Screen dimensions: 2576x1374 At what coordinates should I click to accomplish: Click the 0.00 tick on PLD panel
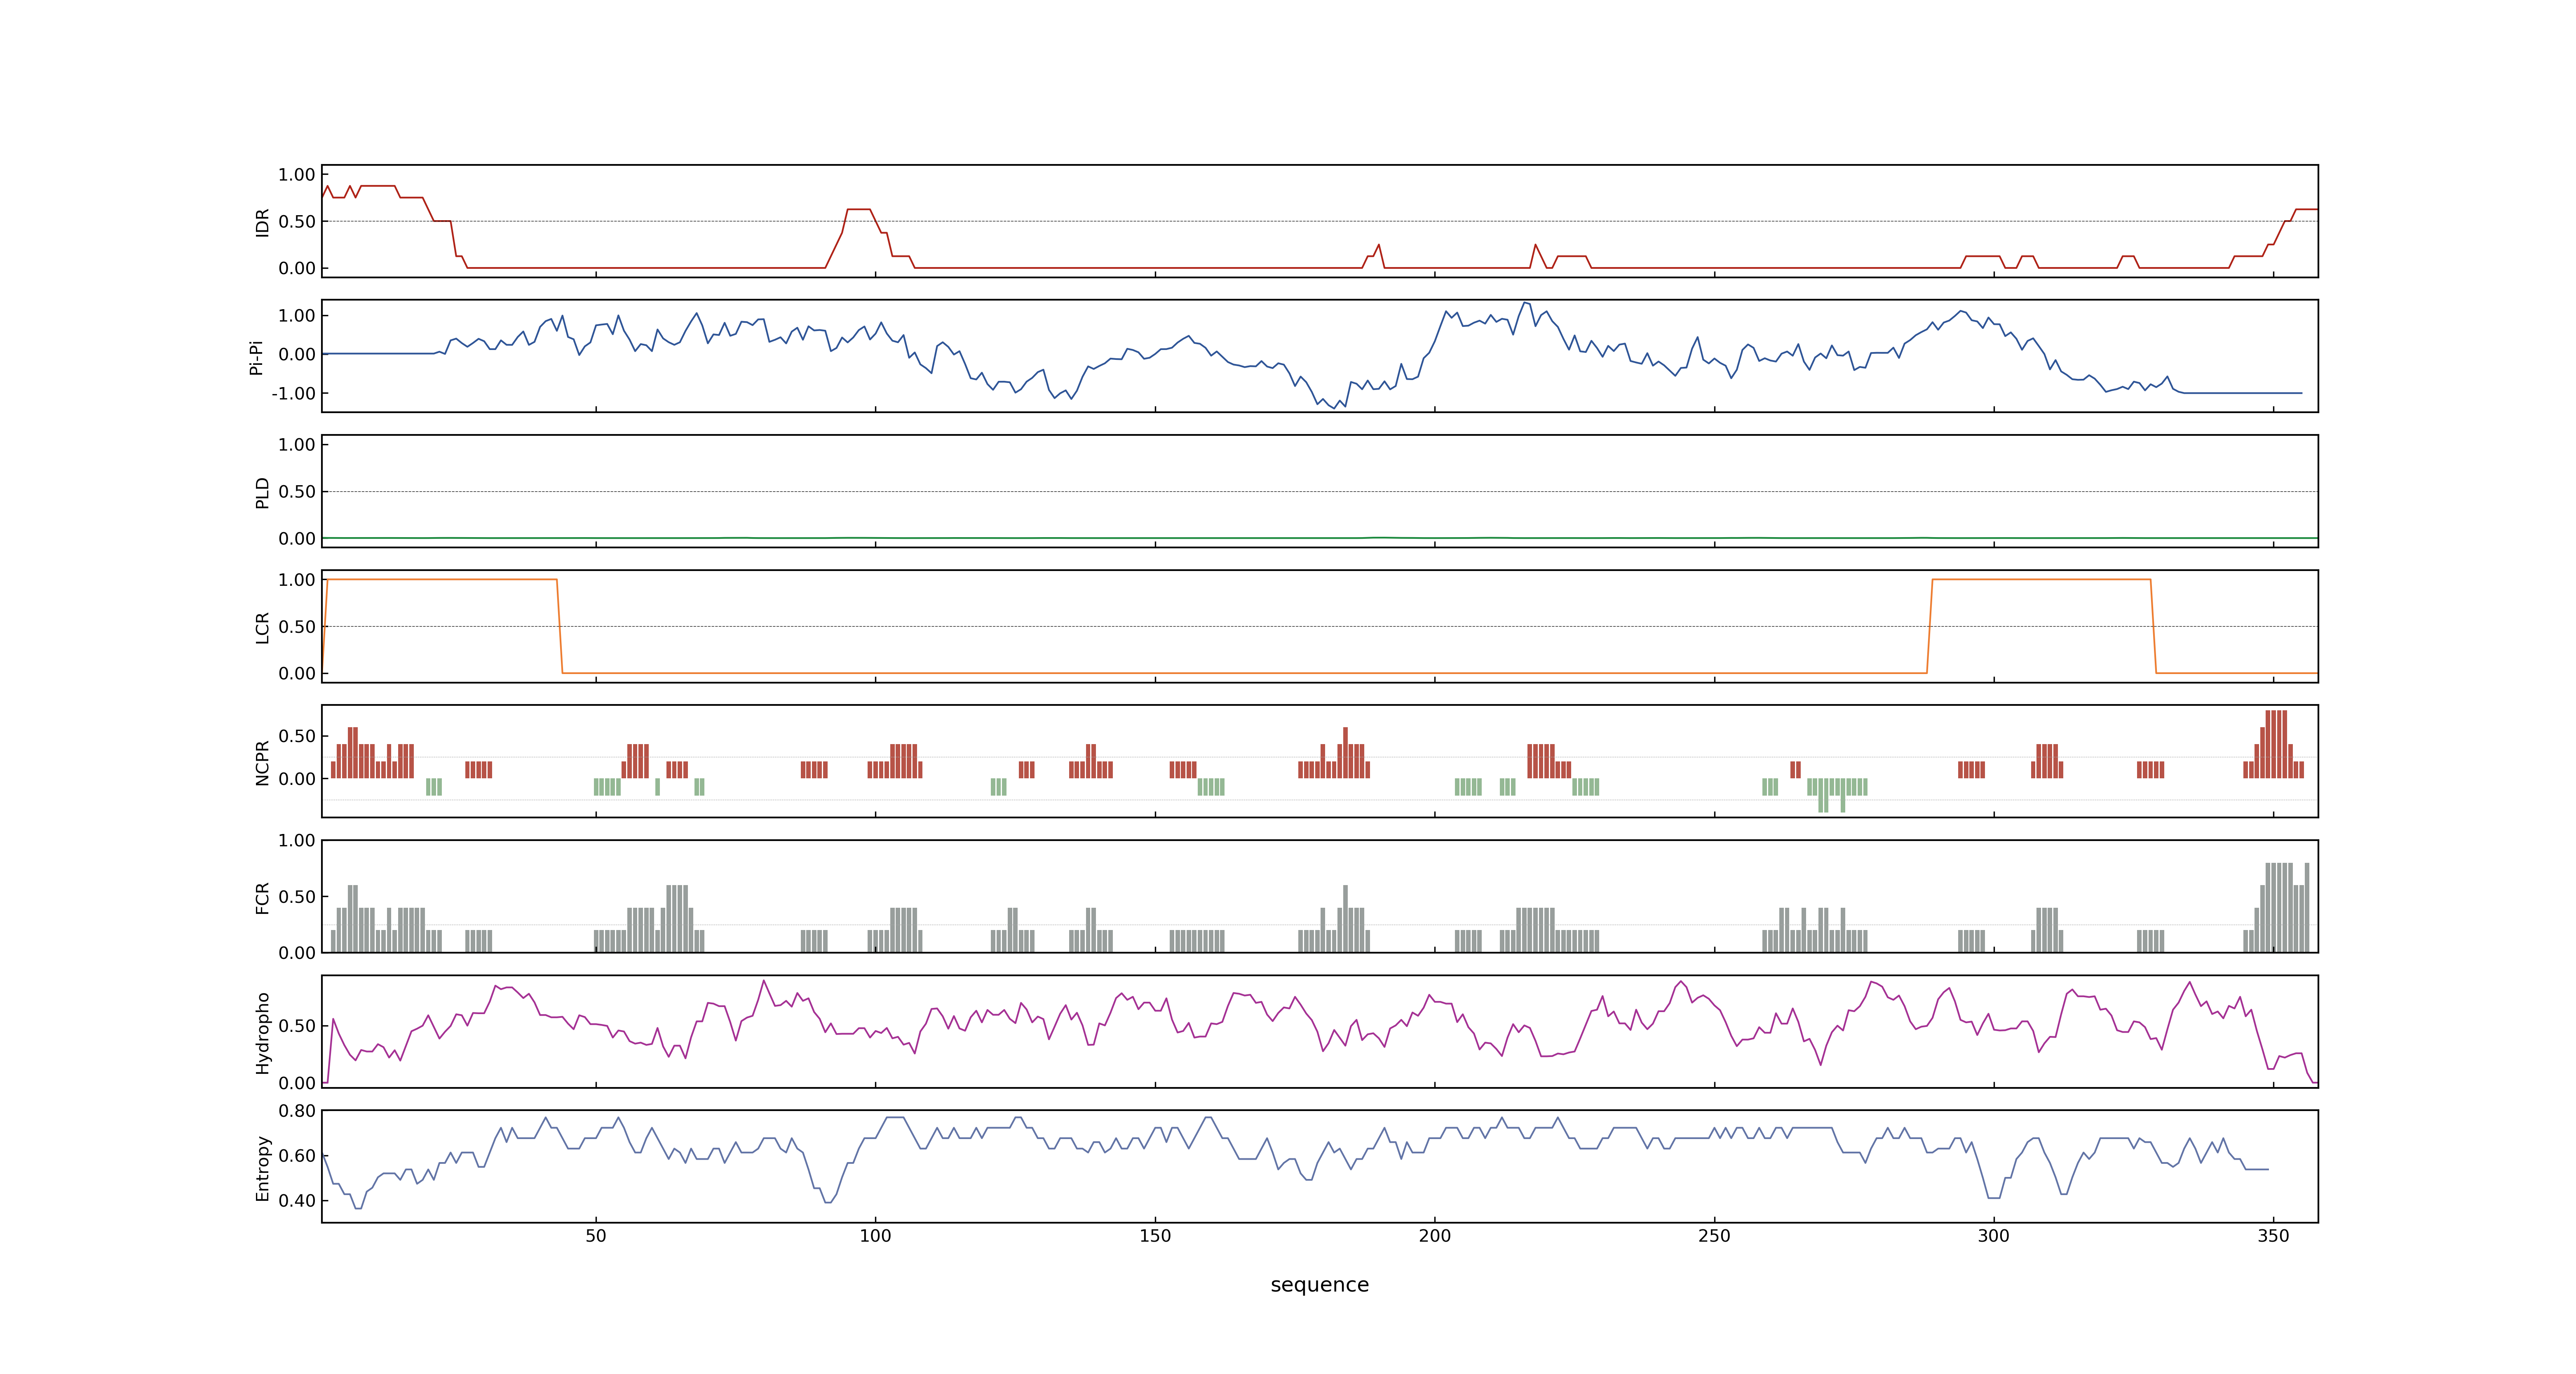297,539
